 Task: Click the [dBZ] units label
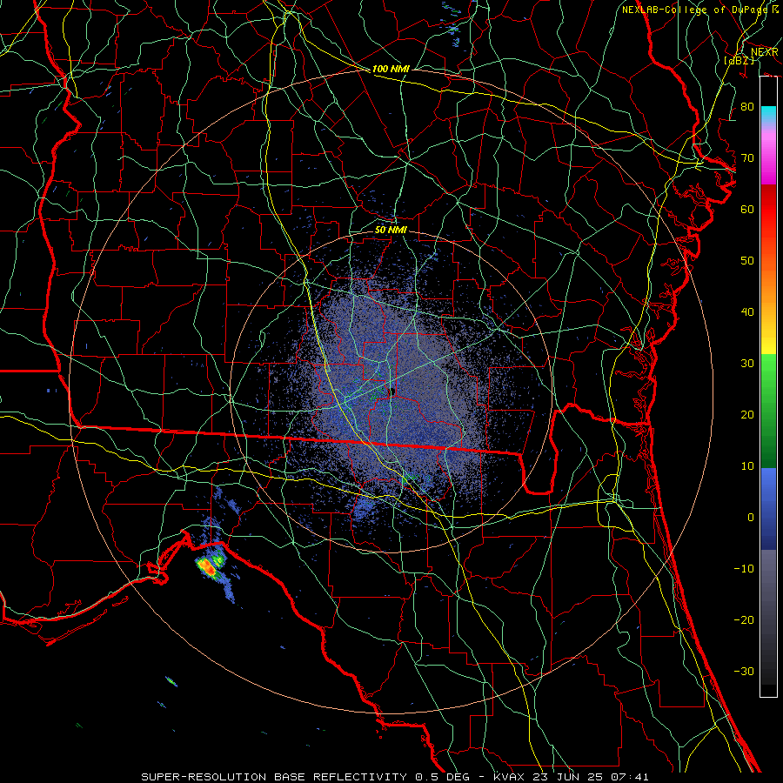739,61
